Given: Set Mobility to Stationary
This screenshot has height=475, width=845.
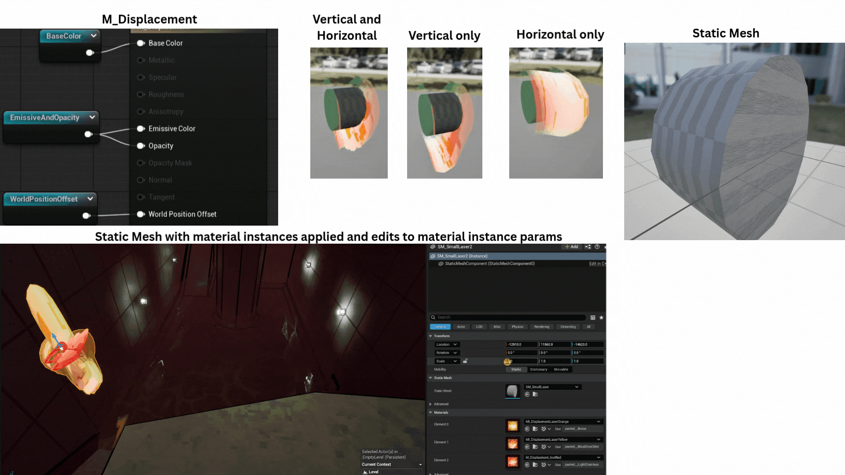Looking at the screenshot, I should [x=538, y=369].
